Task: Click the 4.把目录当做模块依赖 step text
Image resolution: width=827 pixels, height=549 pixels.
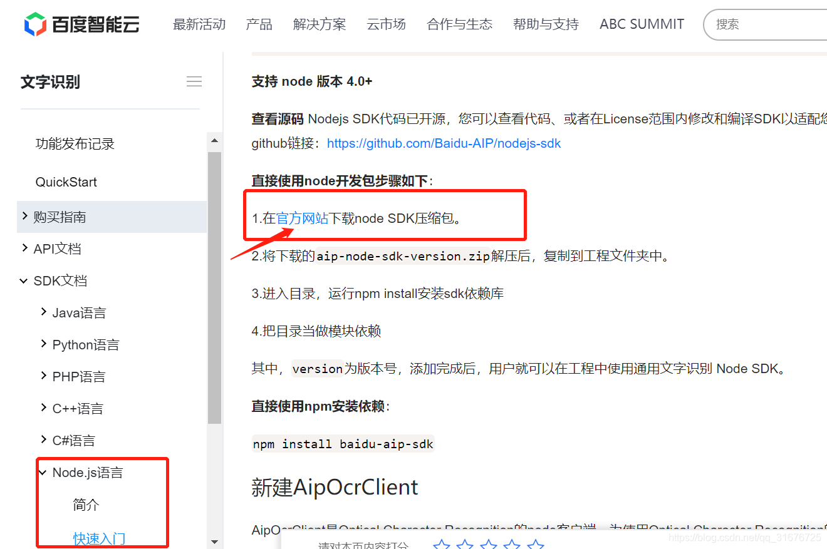Action: point(316,331)
